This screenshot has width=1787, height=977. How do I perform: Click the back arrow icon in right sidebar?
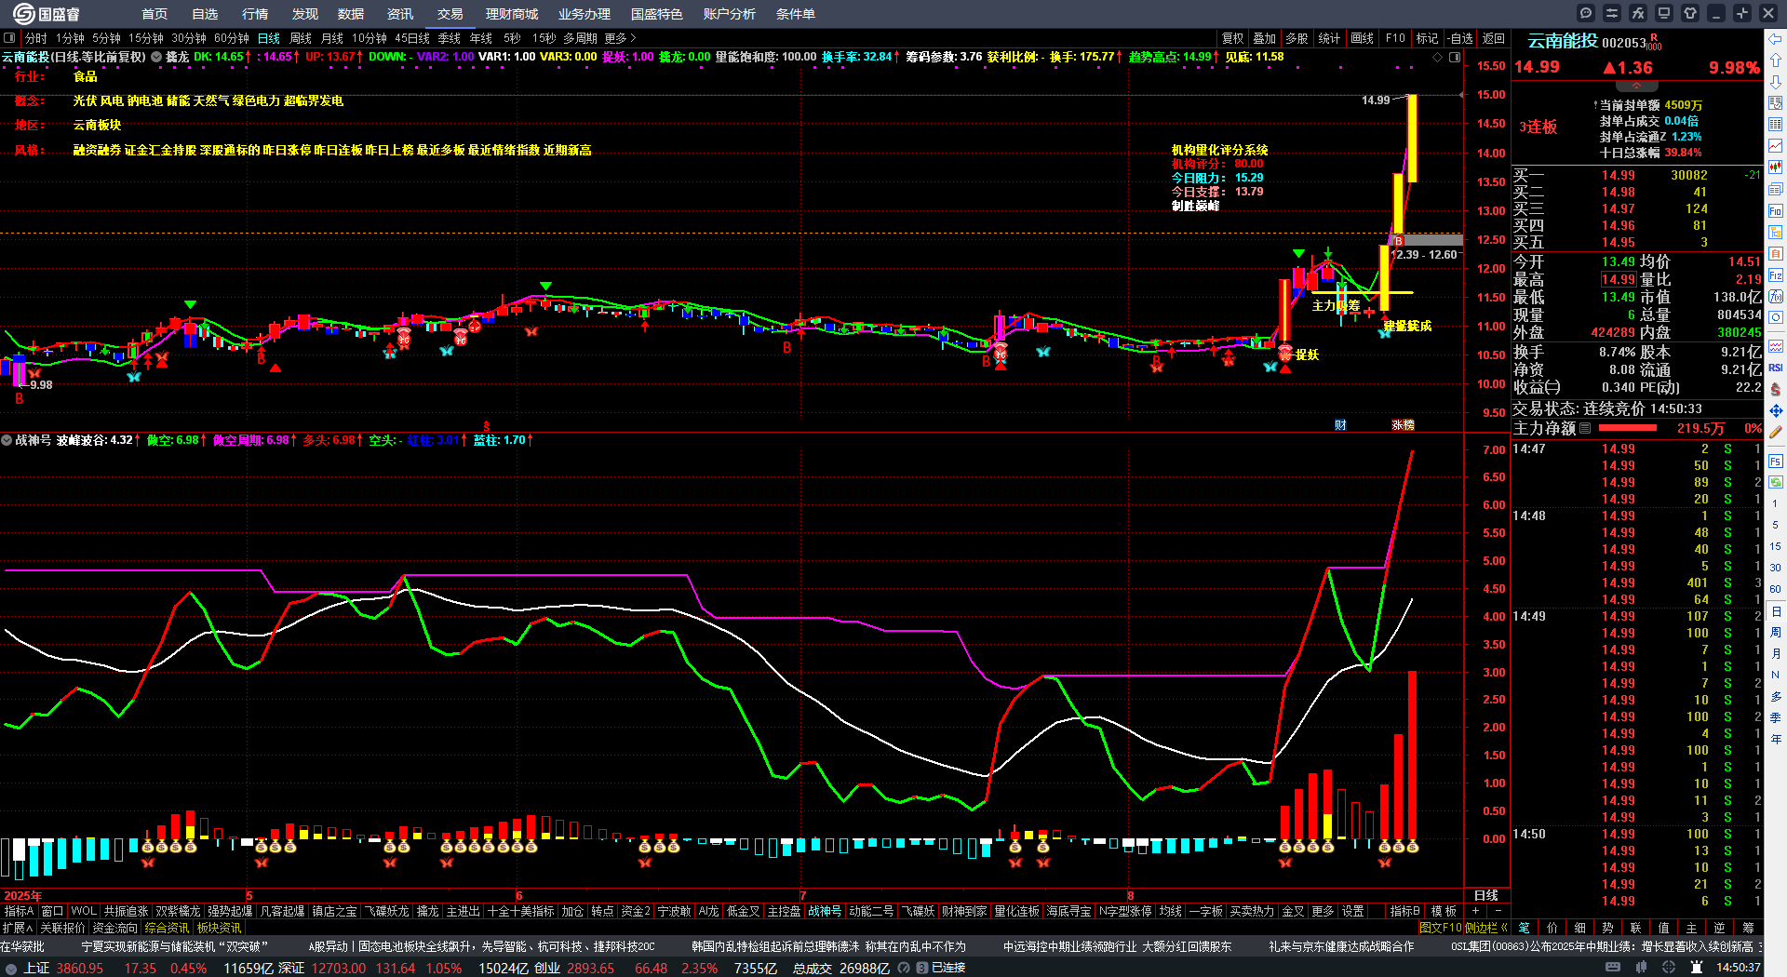click(x=1776, y=39)
